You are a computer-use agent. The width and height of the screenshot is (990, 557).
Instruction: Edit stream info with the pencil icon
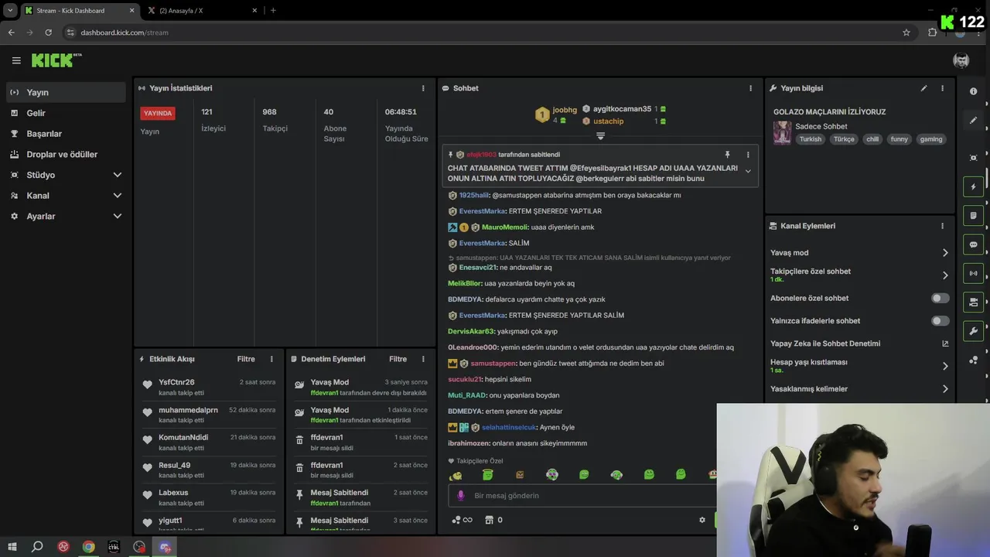[x=923, y=88]
